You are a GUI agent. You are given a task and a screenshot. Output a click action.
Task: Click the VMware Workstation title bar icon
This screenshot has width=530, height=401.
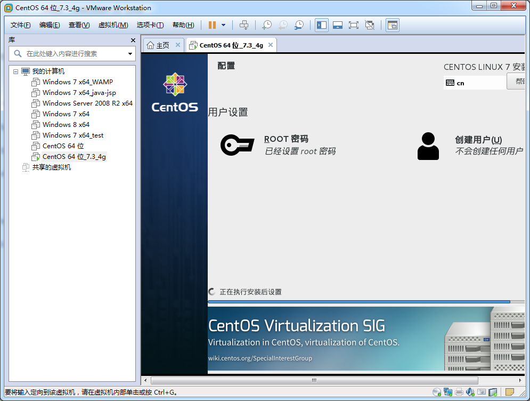[9, 8]
